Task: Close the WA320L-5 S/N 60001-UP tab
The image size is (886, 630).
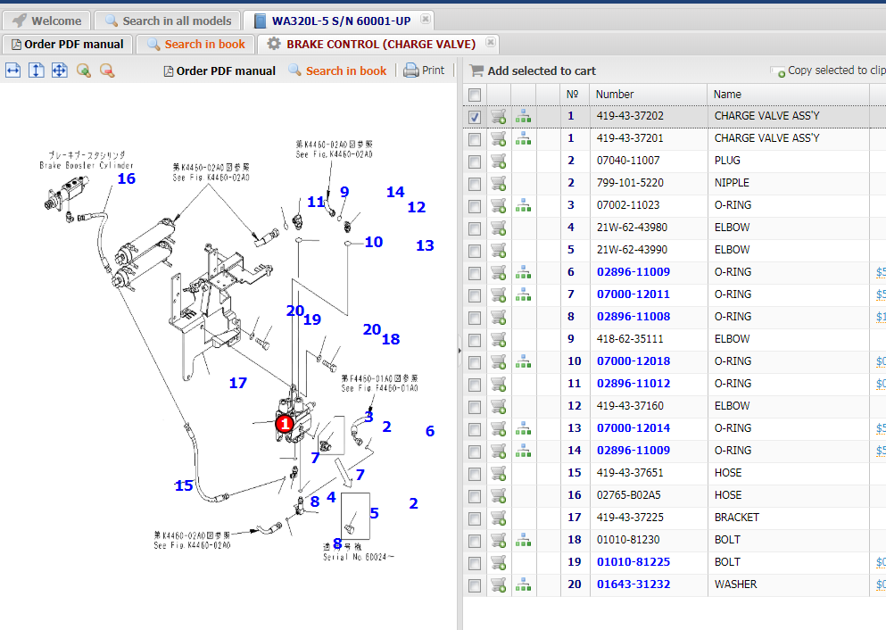Action: tap(425, 19)
